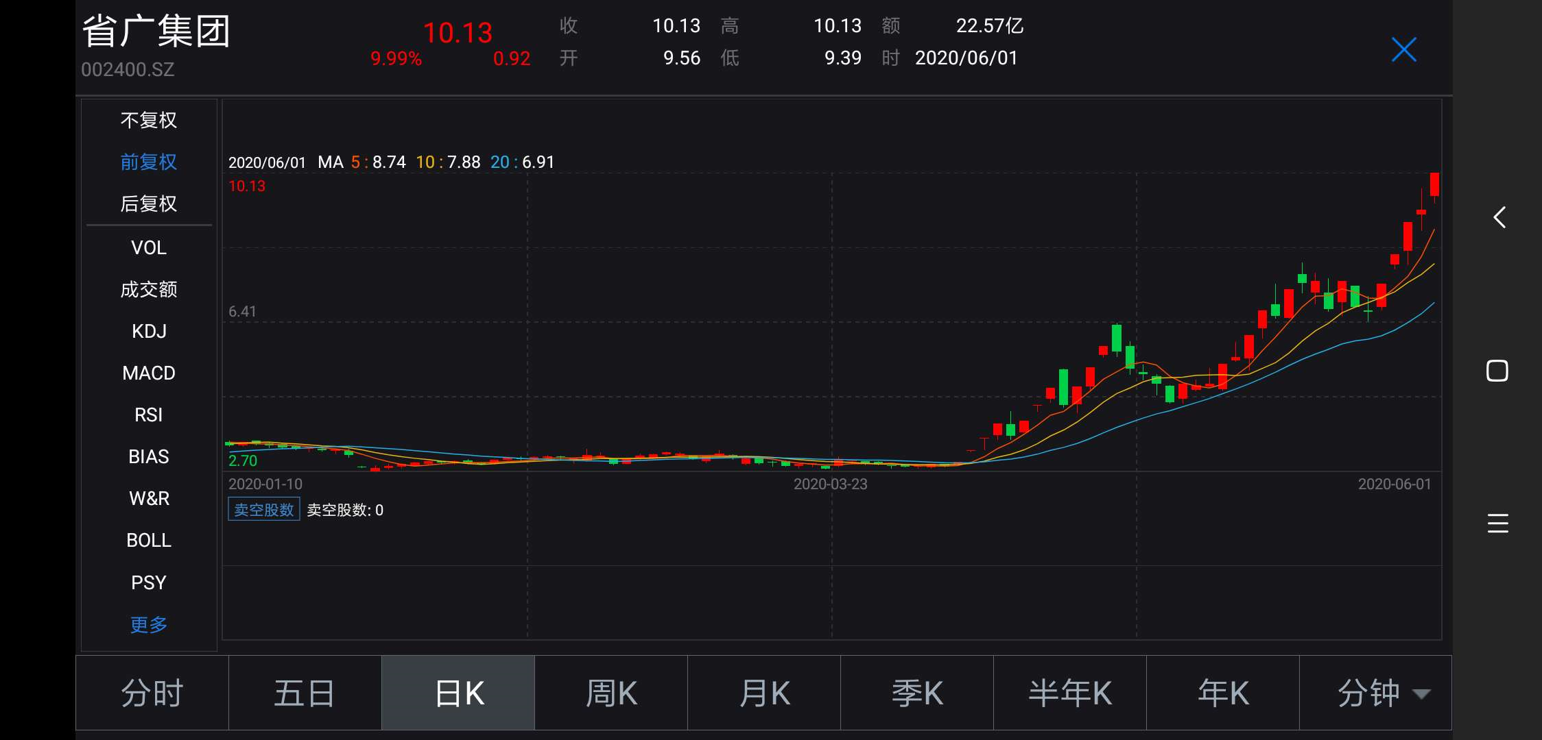Tap the Android home square icon
The height and width of the screenshot is (740, 1542).
[1497, 371]
